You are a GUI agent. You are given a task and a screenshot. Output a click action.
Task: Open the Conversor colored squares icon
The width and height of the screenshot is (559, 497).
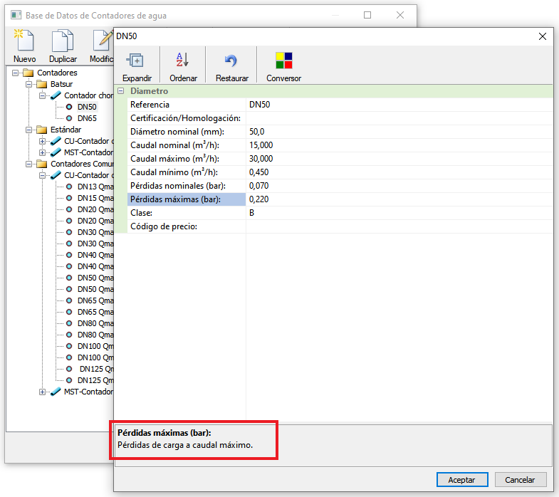[284, 61]
